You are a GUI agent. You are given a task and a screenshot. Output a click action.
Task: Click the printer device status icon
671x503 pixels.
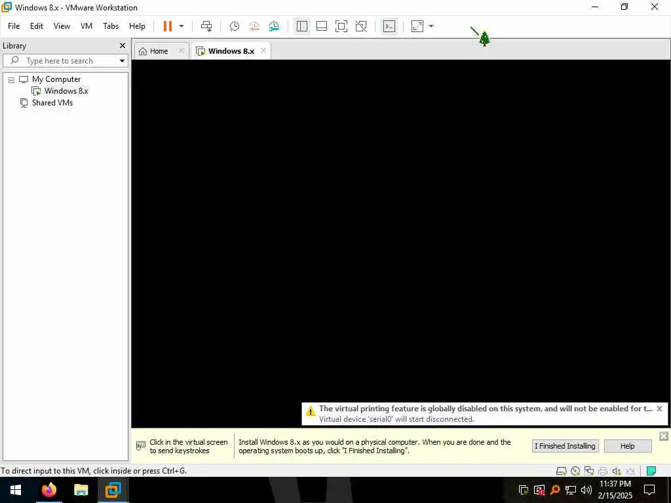(603, 471)
